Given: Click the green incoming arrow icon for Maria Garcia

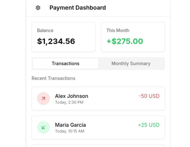Looking at the screenshot, I should pyautogui.click(x=44, y=127).
